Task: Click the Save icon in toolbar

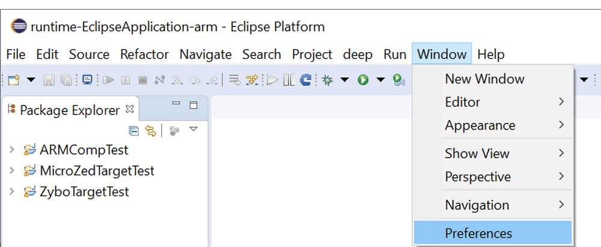Action: tap(49, 79)
